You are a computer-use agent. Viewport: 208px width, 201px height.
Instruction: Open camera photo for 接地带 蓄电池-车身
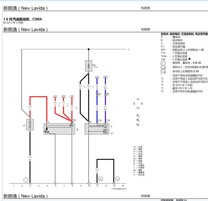[200, 63]
